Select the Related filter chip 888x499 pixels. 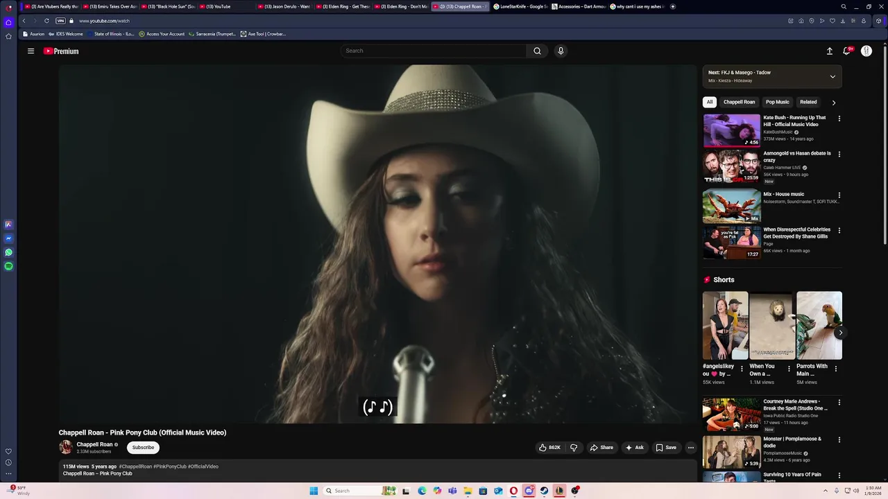[x=808, y=102]
